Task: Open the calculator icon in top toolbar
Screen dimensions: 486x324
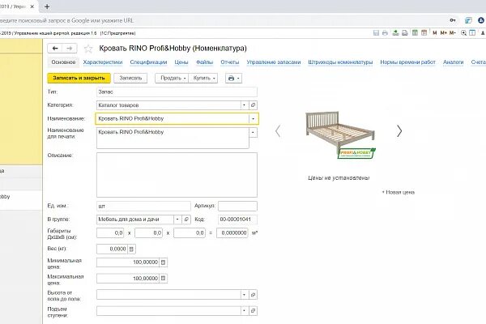Action: tap(415, 33)
